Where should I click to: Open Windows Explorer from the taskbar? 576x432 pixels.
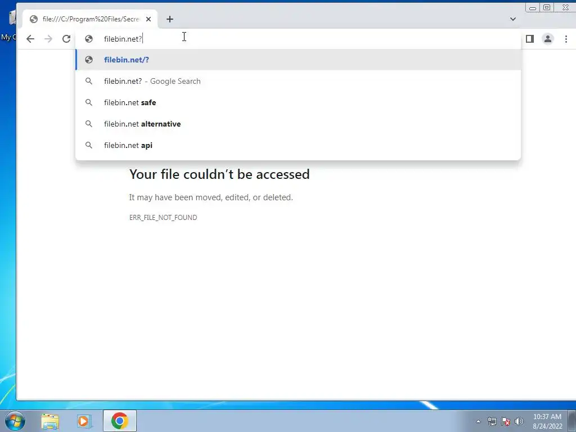(50, 421)
